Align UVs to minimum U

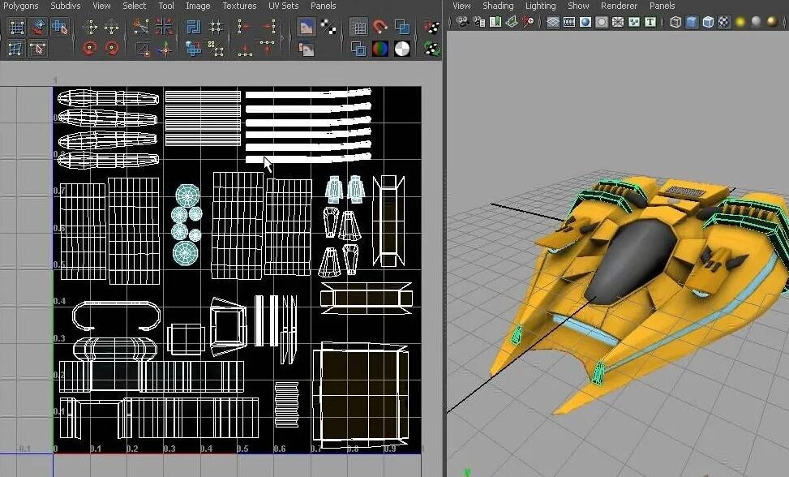click(245, 27)
